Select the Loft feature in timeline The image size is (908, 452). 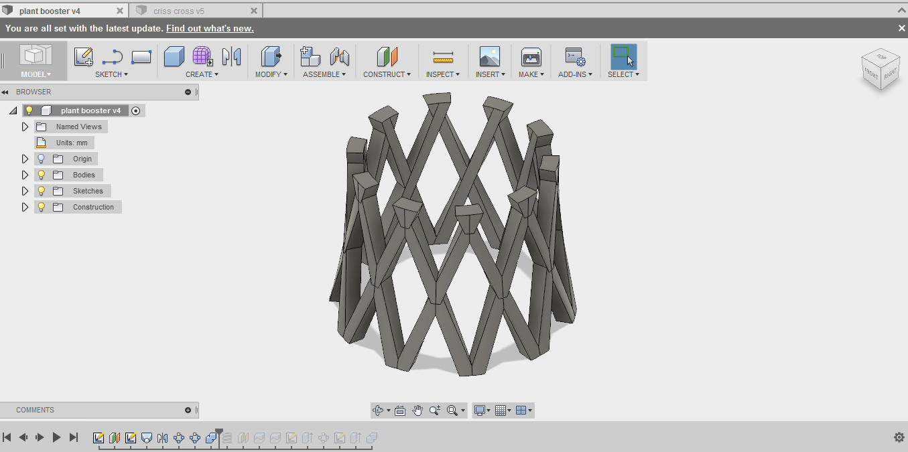point(147,438)
